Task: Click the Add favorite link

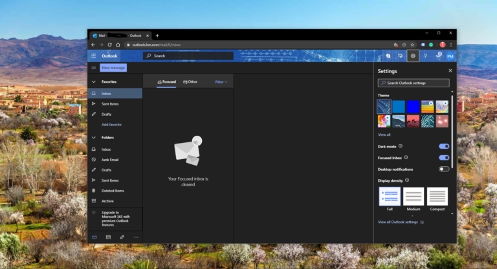Action: click(111, 125)
